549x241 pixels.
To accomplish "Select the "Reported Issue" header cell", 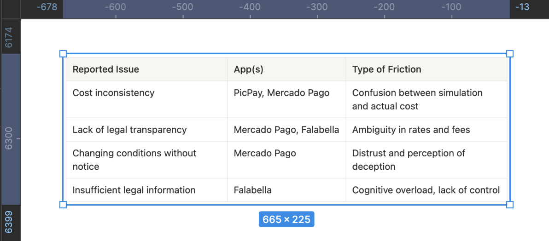I will pos(105,69).
